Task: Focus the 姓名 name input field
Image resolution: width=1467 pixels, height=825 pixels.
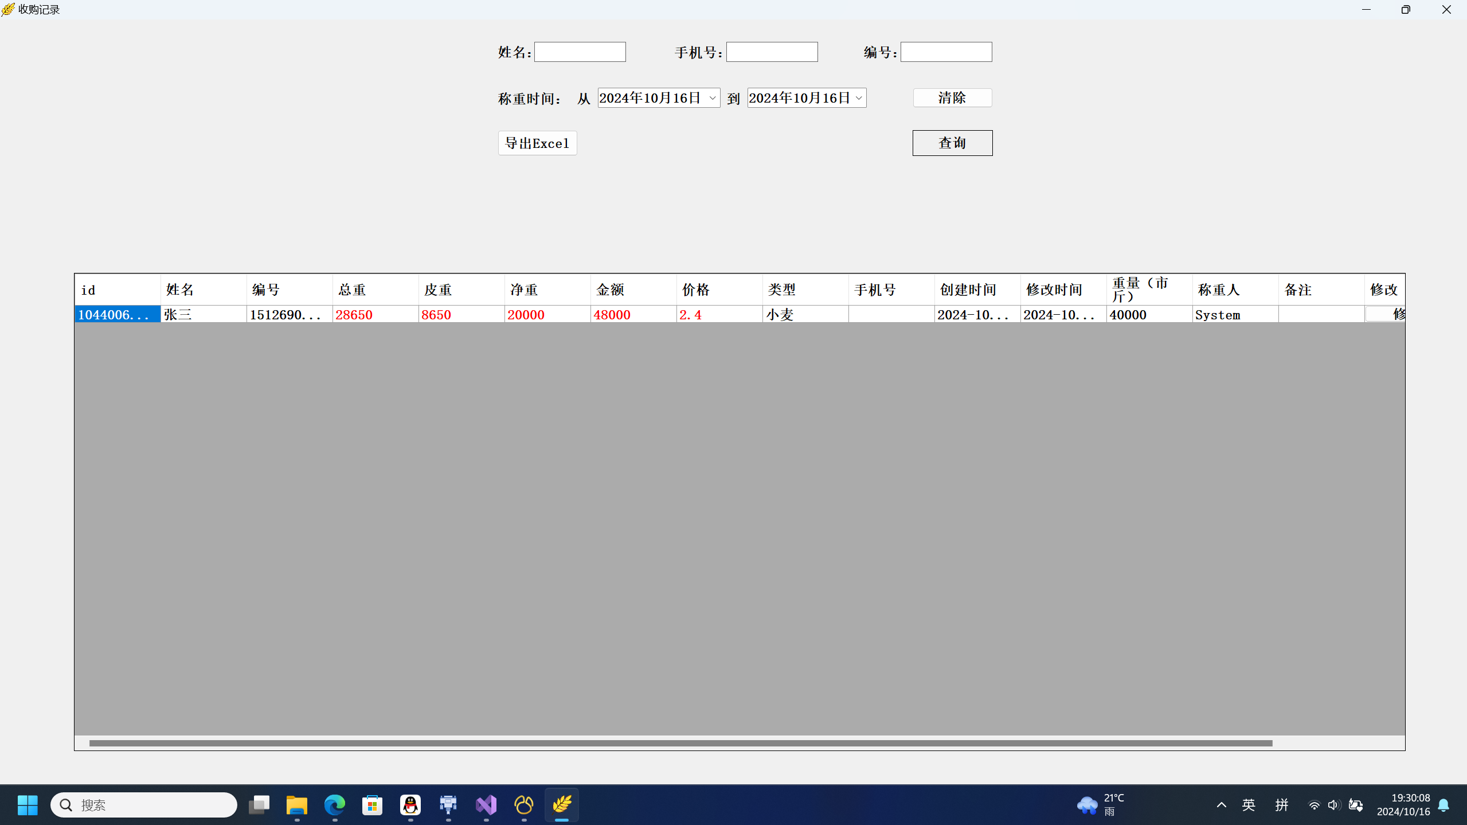Action: 580,52
